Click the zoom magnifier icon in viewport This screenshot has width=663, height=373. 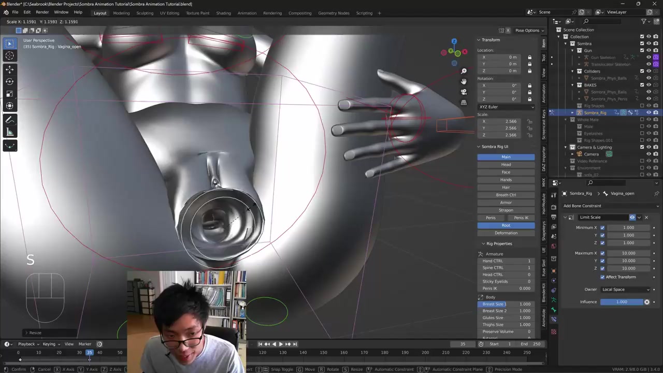tap(464, 71)
